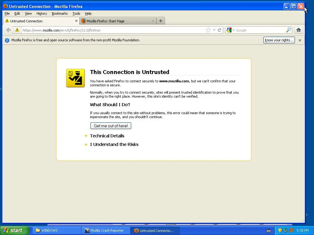Image resolution: width=314 pixels, height=235 pixels.
Task: Open the History menu
Action: pyautogui.click(x=42, y=13)
